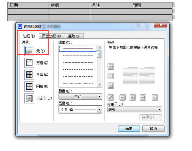
Task: Select the 全部 (All) border setting
Action: click(29, 75)
